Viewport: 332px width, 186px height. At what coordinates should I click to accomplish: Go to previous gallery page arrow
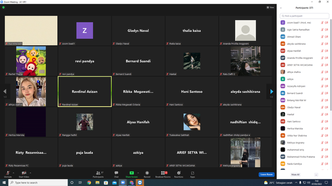click(x=5, y=91)
